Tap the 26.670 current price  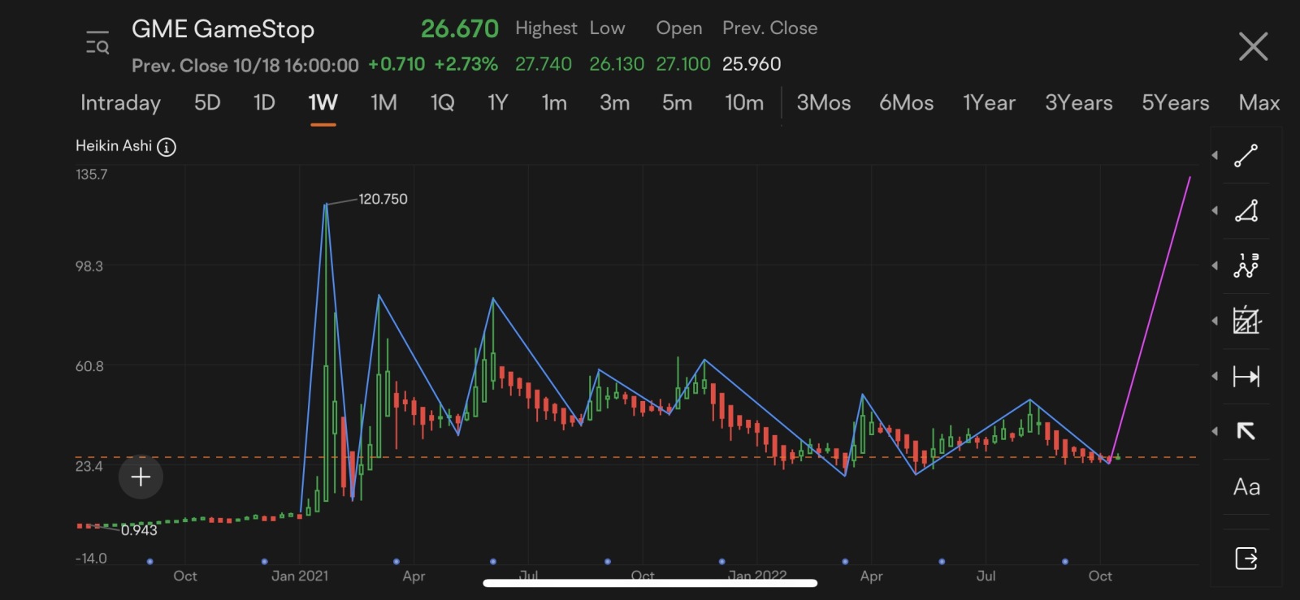(x=459, y=28)
